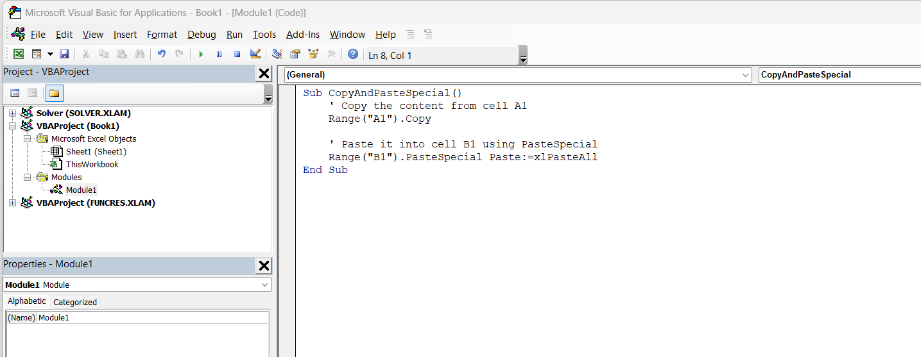Select ThisWorkbook in project tree
Viewport: 921px width, 357px height.
[x=92, y=165]
